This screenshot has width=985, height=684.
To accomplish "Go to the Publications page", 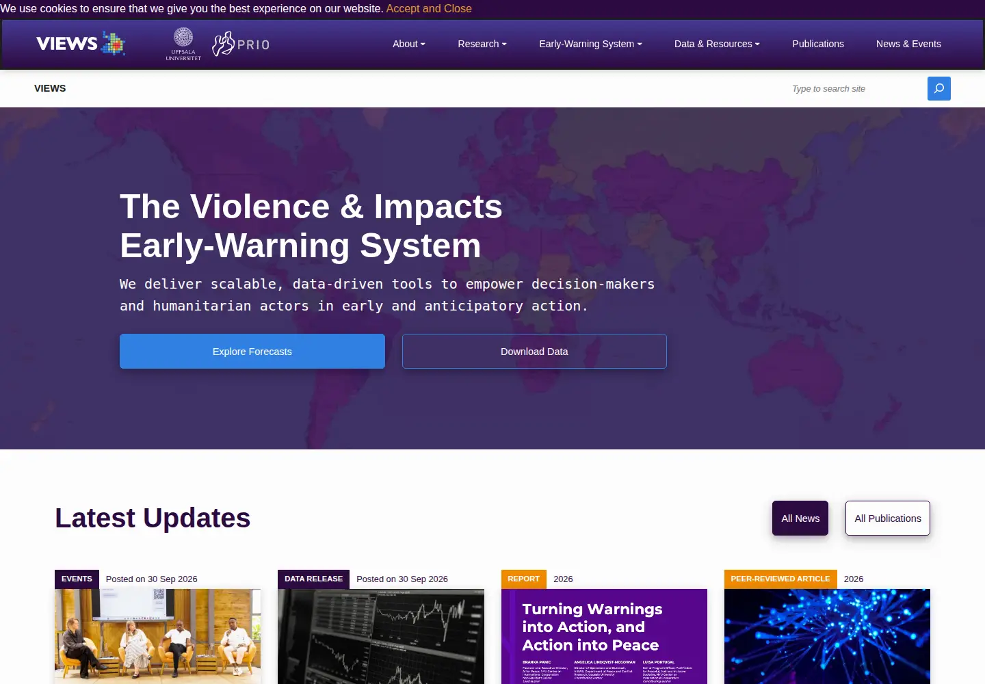I will point(818,44).
